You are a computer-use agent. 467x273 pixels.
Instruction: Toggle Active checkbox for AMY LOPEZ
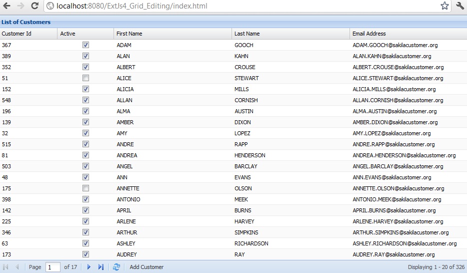click(85, 133)
